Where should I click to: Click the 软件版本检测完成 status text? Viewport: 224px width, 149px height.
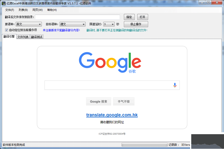14,145
